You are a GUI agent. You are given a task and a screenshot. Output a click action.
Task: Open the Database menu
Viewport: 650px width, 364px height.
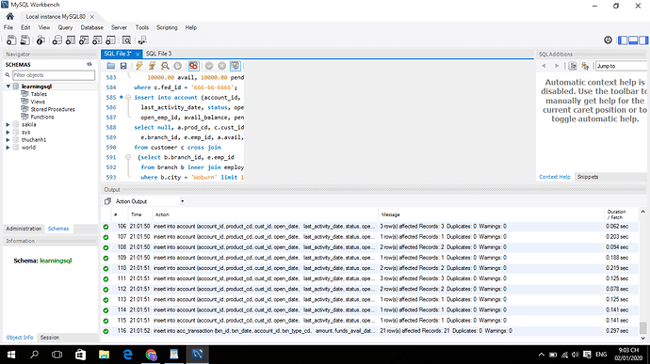[x=92, y=27]
